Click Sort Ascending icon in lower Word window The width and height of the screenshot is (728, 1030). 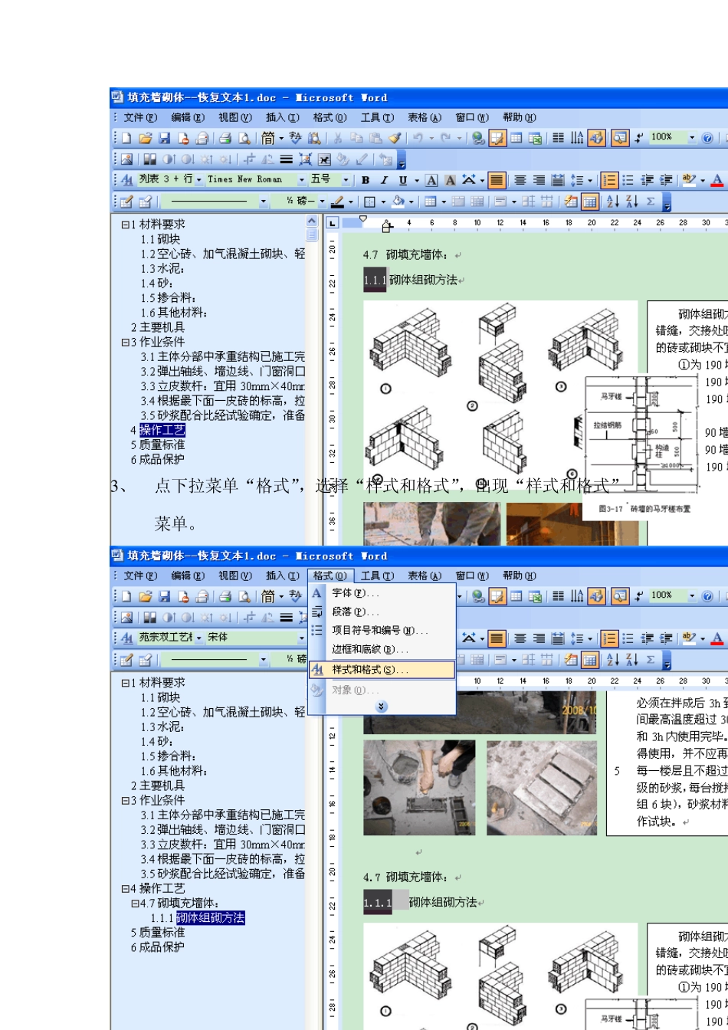[613, 660]
